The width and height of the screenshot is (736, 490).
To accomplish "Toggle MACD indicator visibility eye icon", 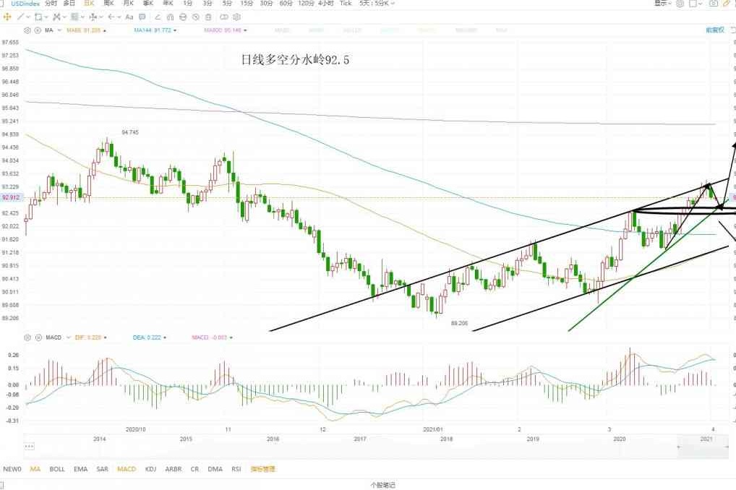I will pyautogui.click(x=38, y=337).
